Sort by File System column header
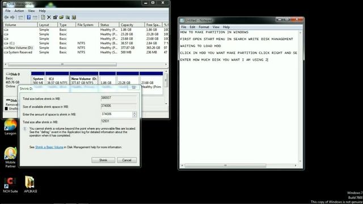Image resolution: width=363 pixels, height=204 pixels. coord(87,25)
